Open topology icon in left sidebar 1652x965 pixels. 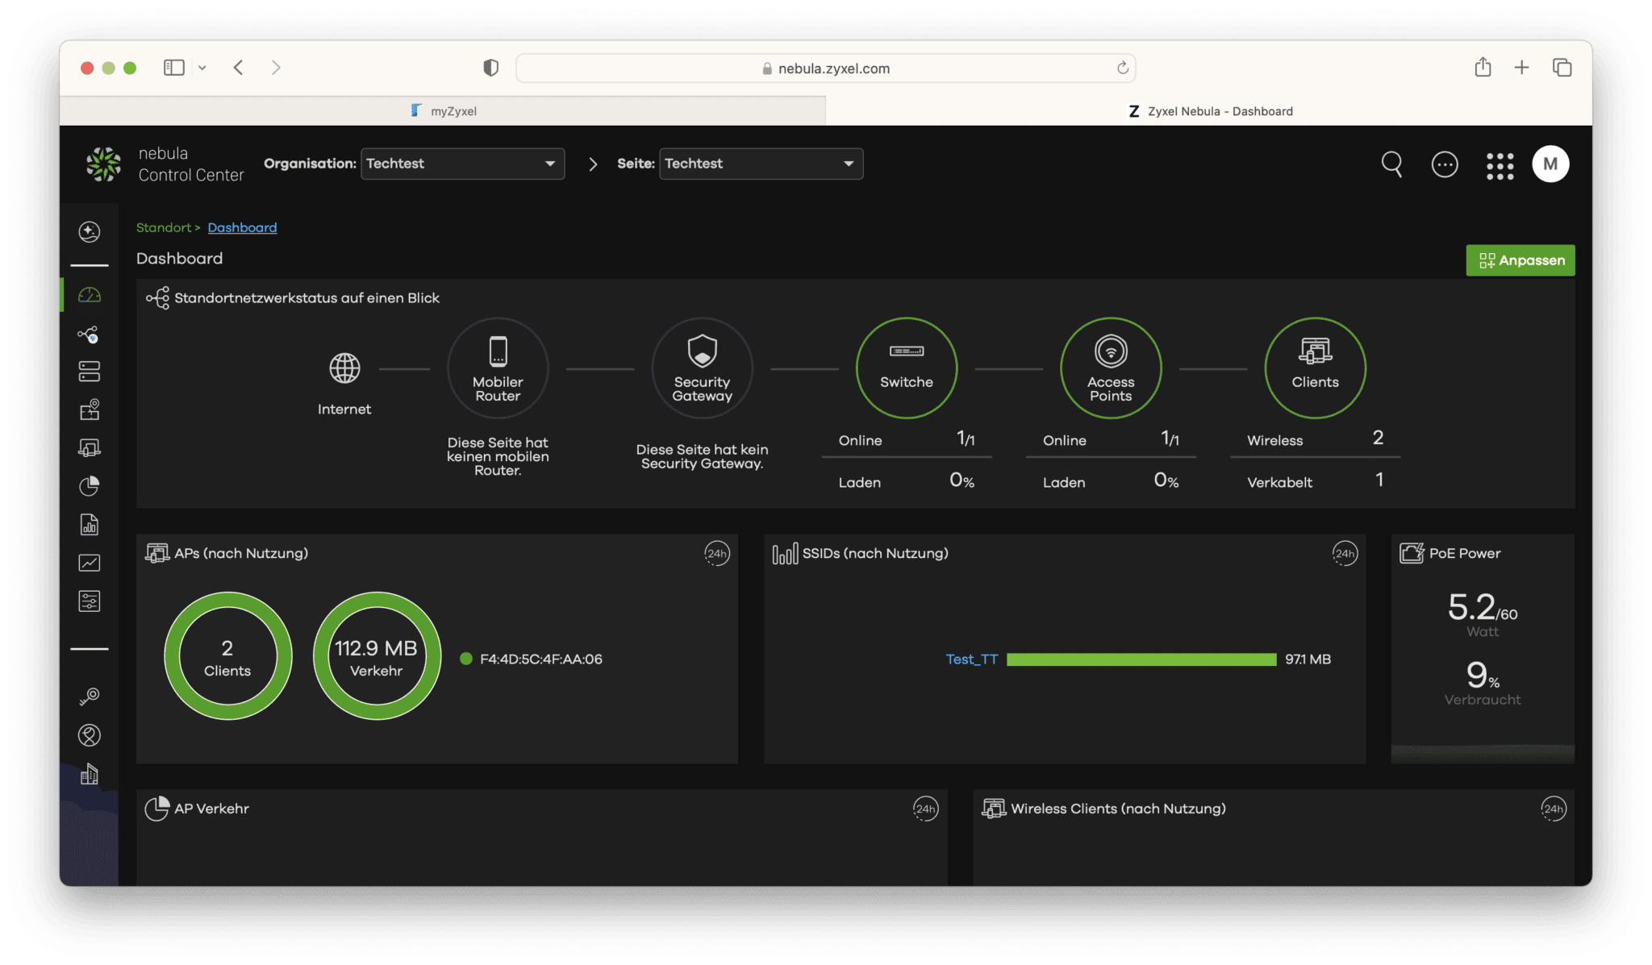coord(89,335)
